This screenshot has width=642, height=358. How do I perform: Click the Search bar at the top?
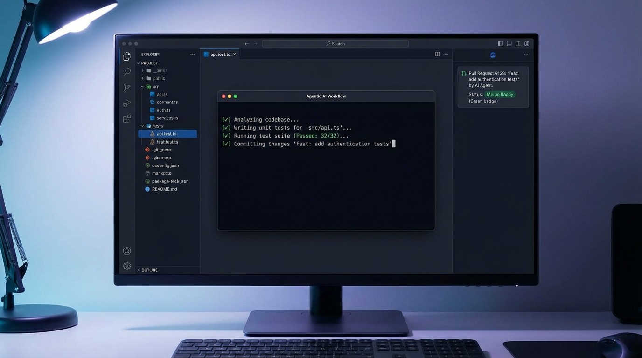click(x=336, y=43)
